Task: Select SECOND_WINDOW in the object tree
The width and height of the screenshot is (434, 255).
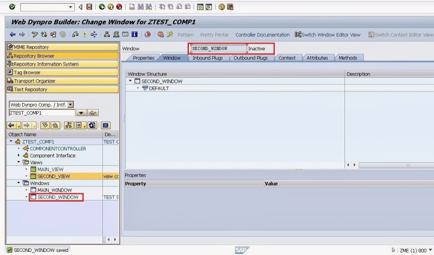Action: (58, 197)
